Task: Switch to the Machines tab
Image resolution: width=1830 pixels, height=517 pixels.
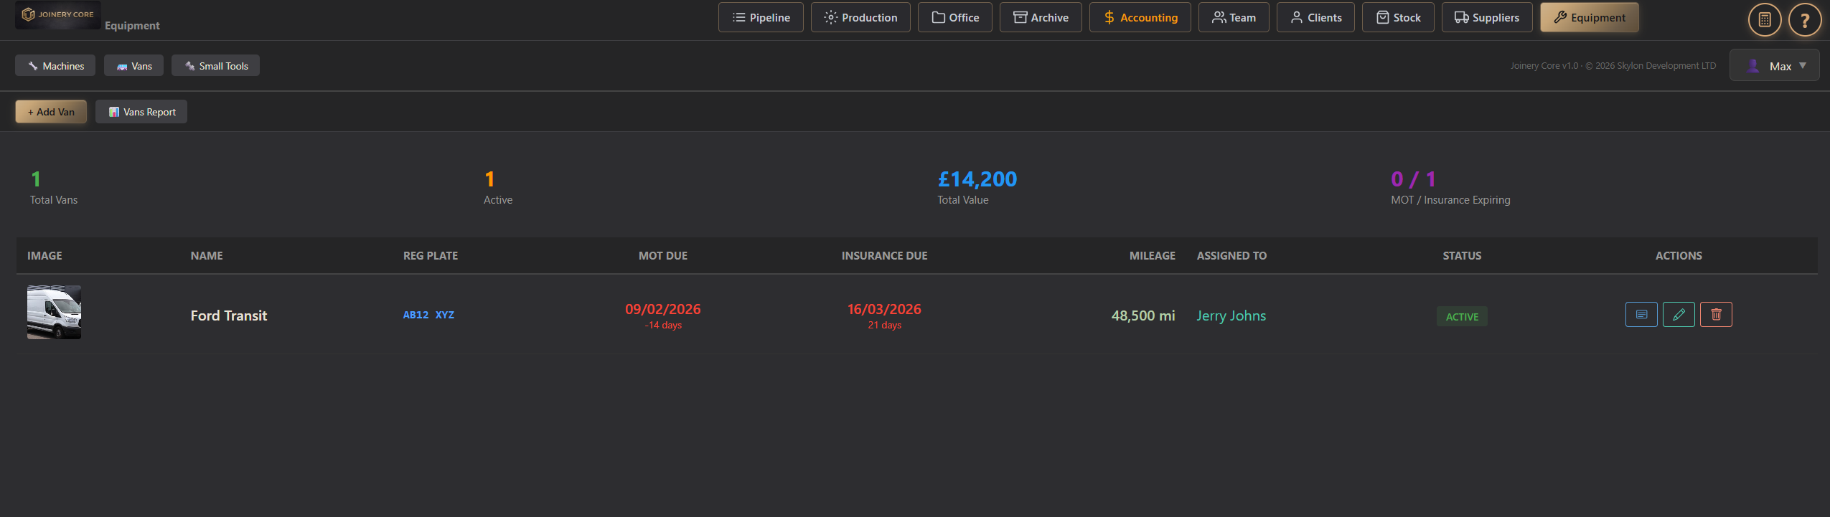Action: pos(55,66)
